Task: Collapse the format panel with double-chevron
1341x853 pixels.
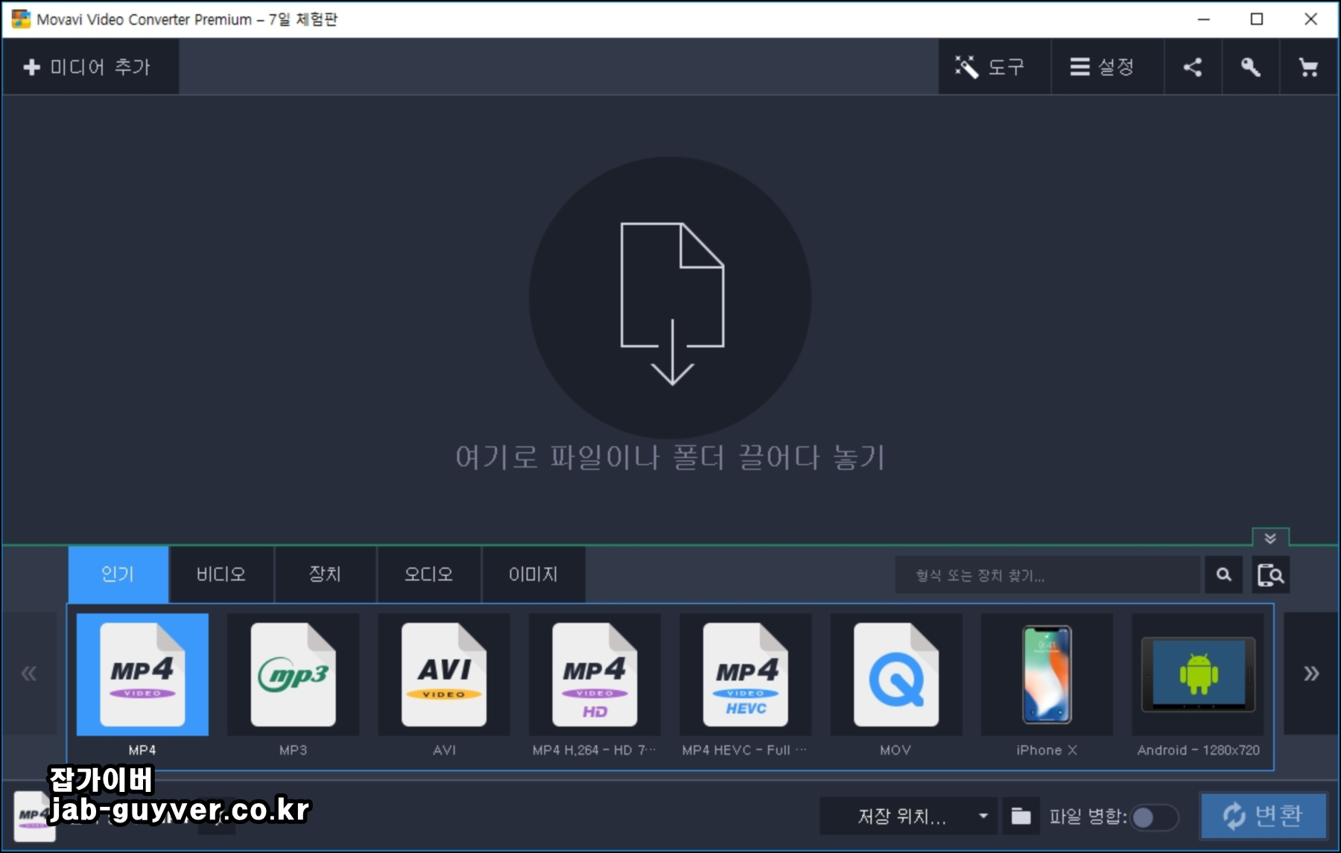Action: (1270, 538)
